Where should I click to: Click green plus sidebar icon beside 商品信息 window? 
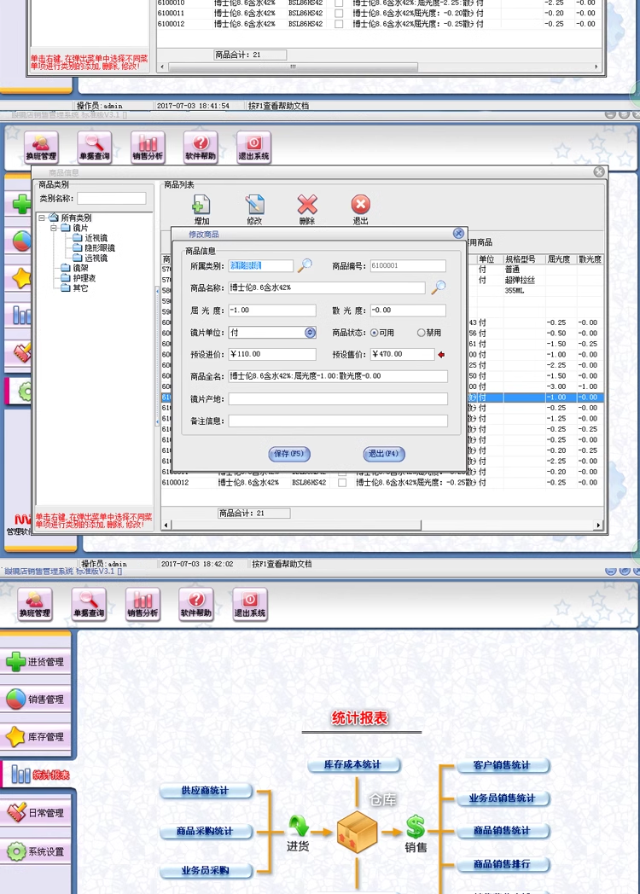(x=21, y=204)
